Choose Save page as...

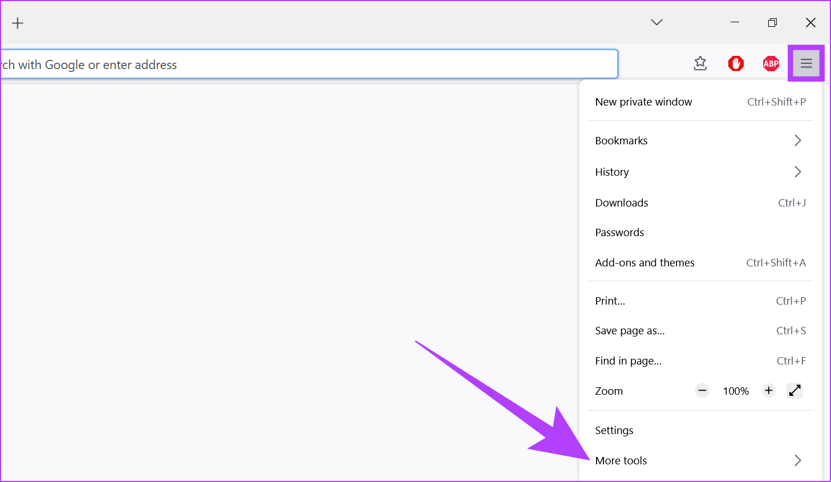pyautogui.click(x=700, y=330)
